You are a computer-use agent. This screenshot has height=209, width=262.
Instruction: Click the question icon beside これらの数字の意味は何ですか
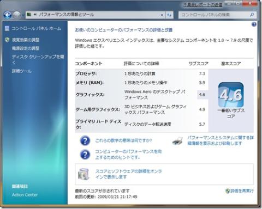[85, 140]
